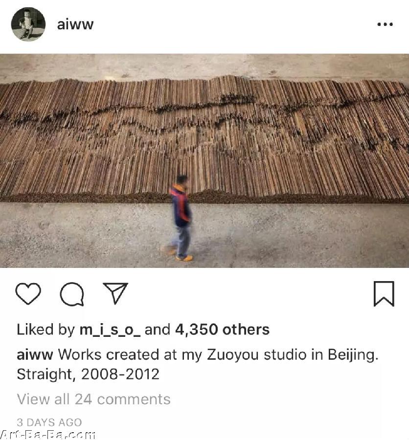Screen dimensions: 409x440
Task: Open the aiww profile picture
Action: point(28,24)
